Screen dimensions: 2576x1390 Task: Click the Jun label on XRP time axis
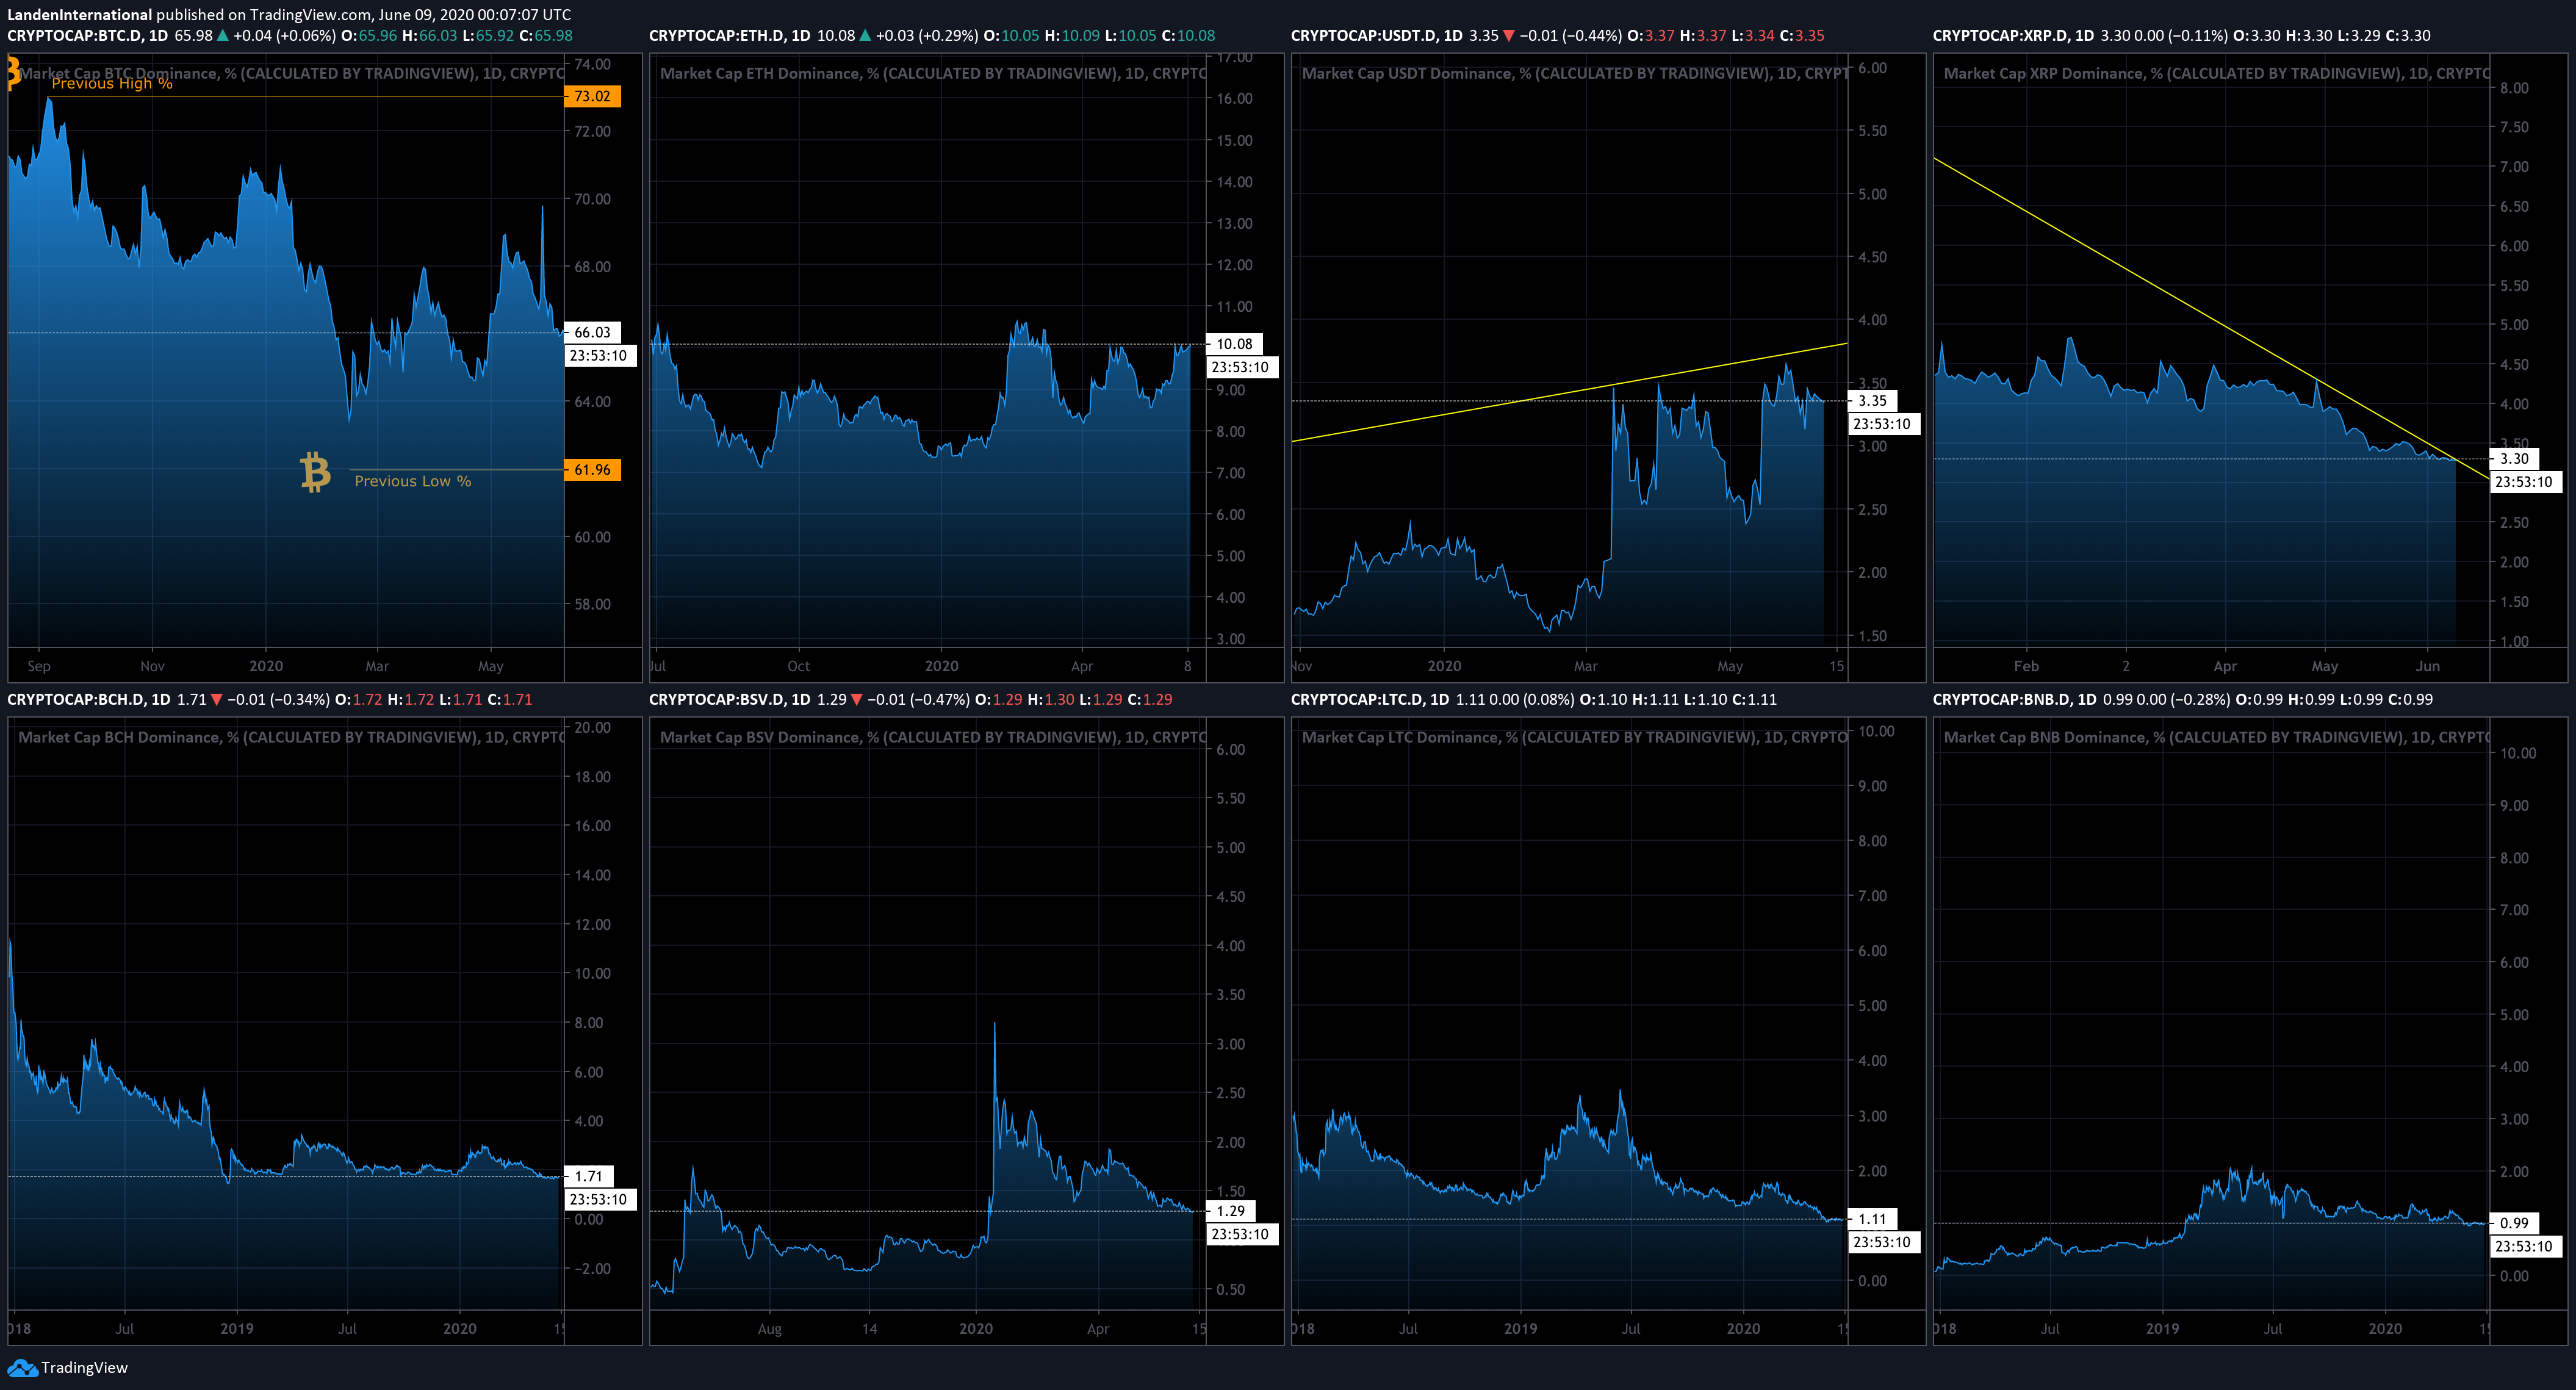[x=2428, y=666]
